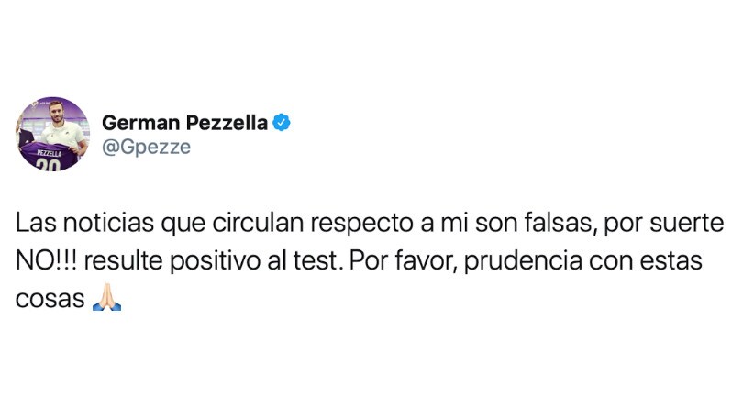Click the word 'respecto' in tweet
The width and height of the screenshot is (743, 418).
[362, 224]
